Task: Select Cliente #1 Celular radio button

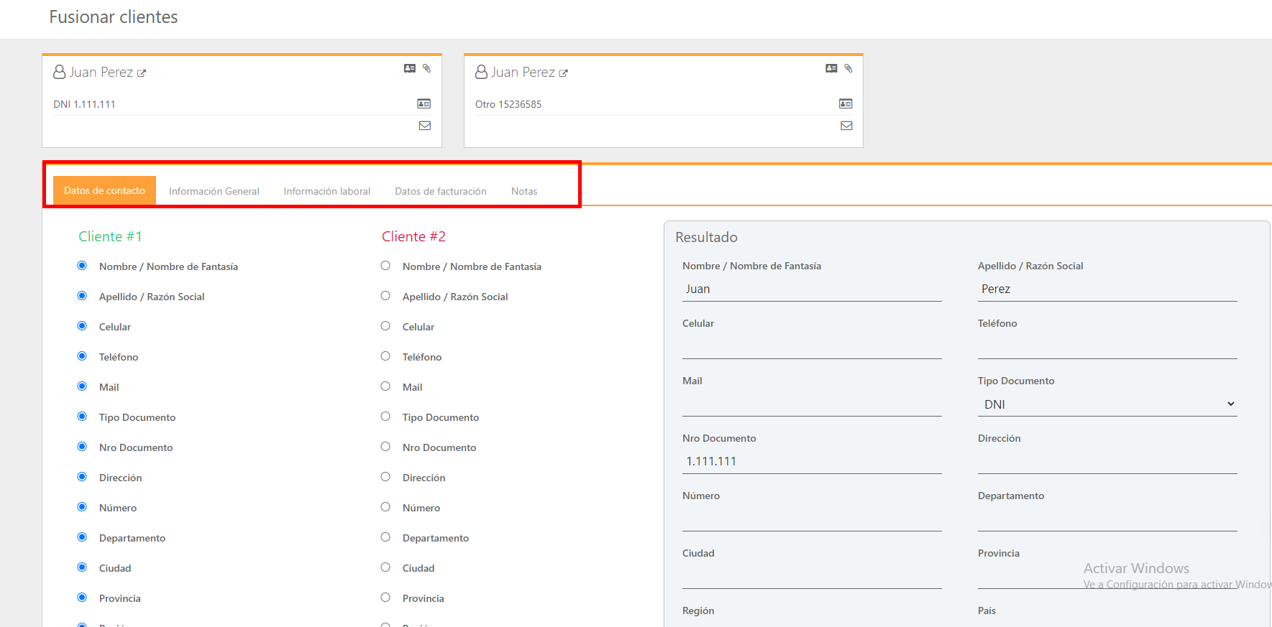Action: (82, 326)
